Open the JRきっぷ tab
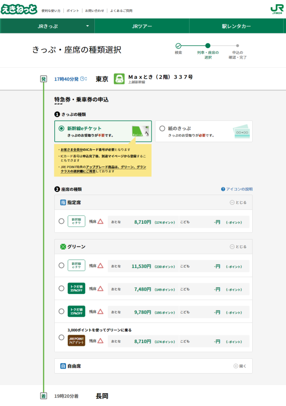The width and height of the screenshot is (286, 406). [48, 26]
